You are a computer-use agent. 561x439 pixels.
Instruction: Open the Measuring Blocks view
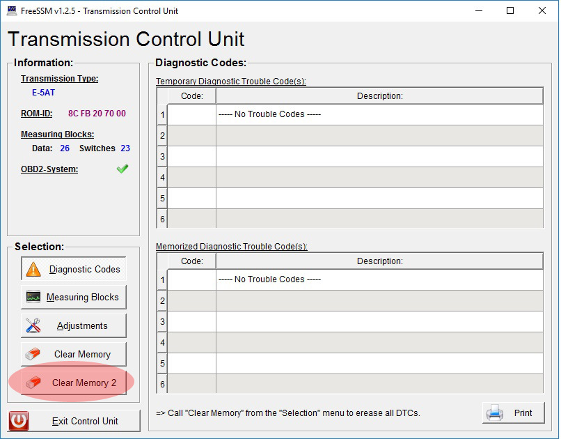[82, 298]
